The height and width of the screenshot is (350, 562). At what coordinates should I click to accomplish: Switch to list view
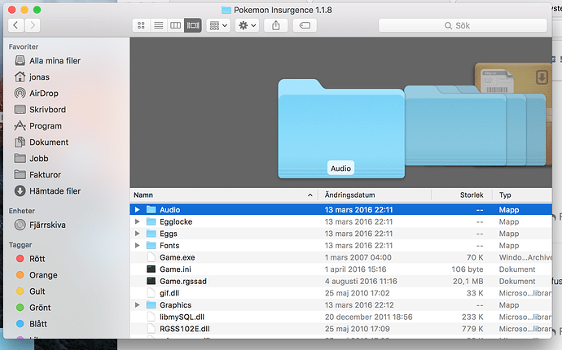tap(159, 25)
